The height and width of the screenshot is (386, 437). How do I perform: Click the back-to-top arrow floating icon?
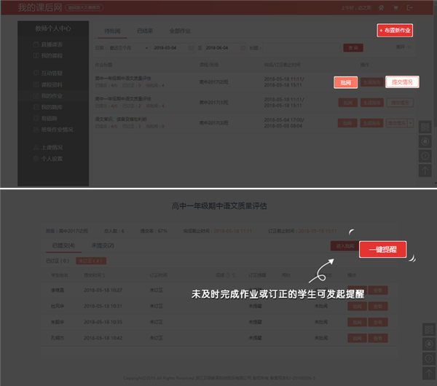tap(425, 170)
